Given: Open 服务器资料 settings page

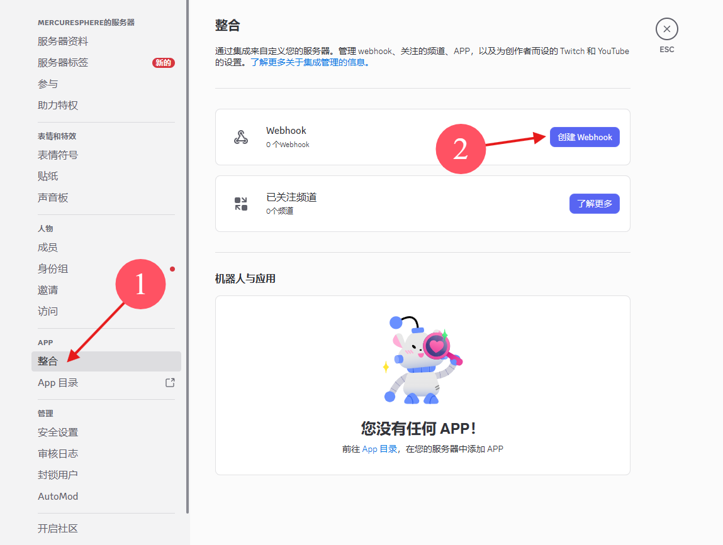Looking at the screenshot, I should [x=63, y=41].
